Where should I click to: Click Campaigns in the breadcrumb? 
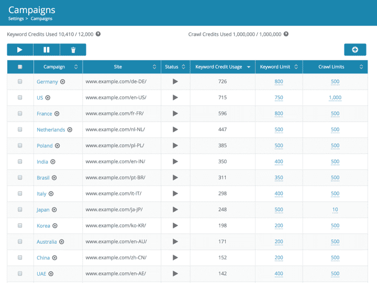[41, 19]
